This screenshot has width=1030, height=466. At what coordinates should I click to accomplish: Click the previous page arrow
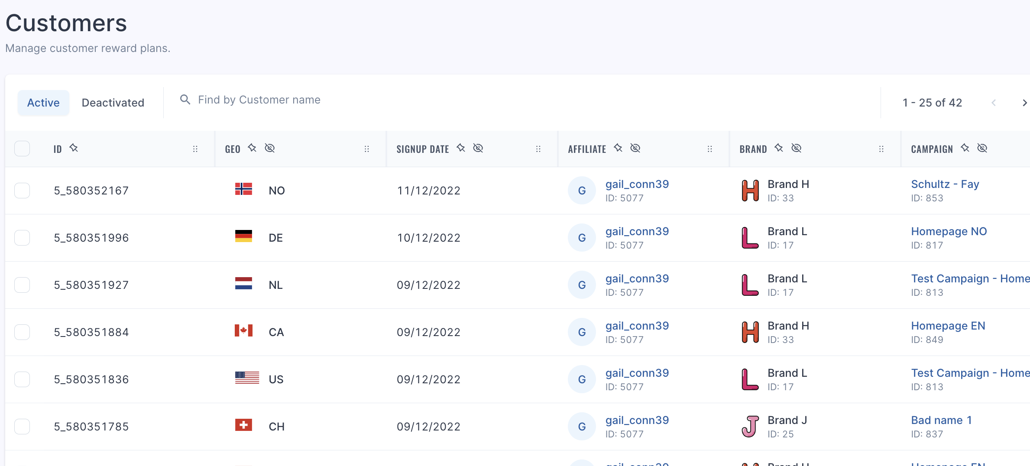994,103
